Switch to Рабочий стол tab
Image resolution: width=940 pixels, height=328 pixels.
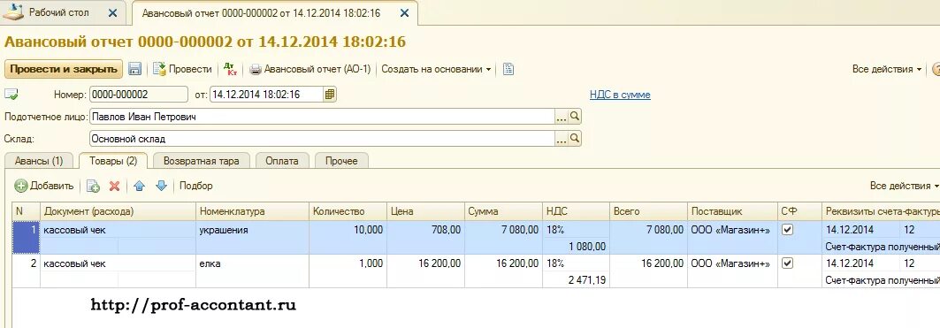pos(58,12)
